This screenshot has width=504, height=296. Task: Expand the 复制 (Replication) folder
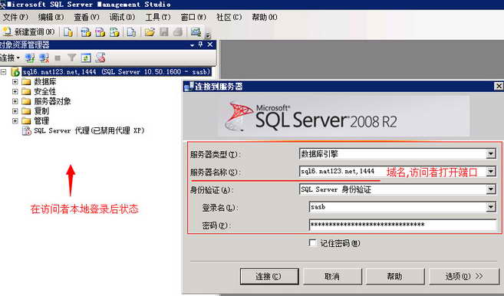(x=15, y=111)
